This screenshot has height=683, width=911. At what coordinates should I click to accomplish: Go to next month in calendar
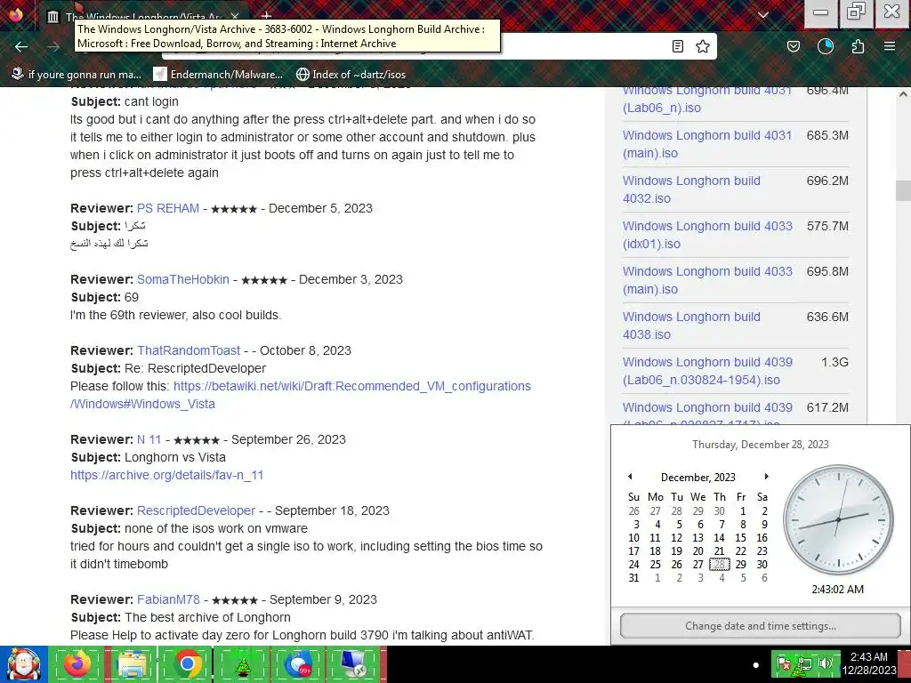click(766, 477)
